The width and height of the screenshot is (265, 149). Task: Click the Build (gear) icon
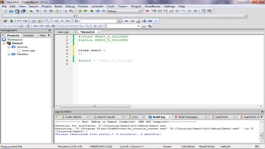pos(80,11)
